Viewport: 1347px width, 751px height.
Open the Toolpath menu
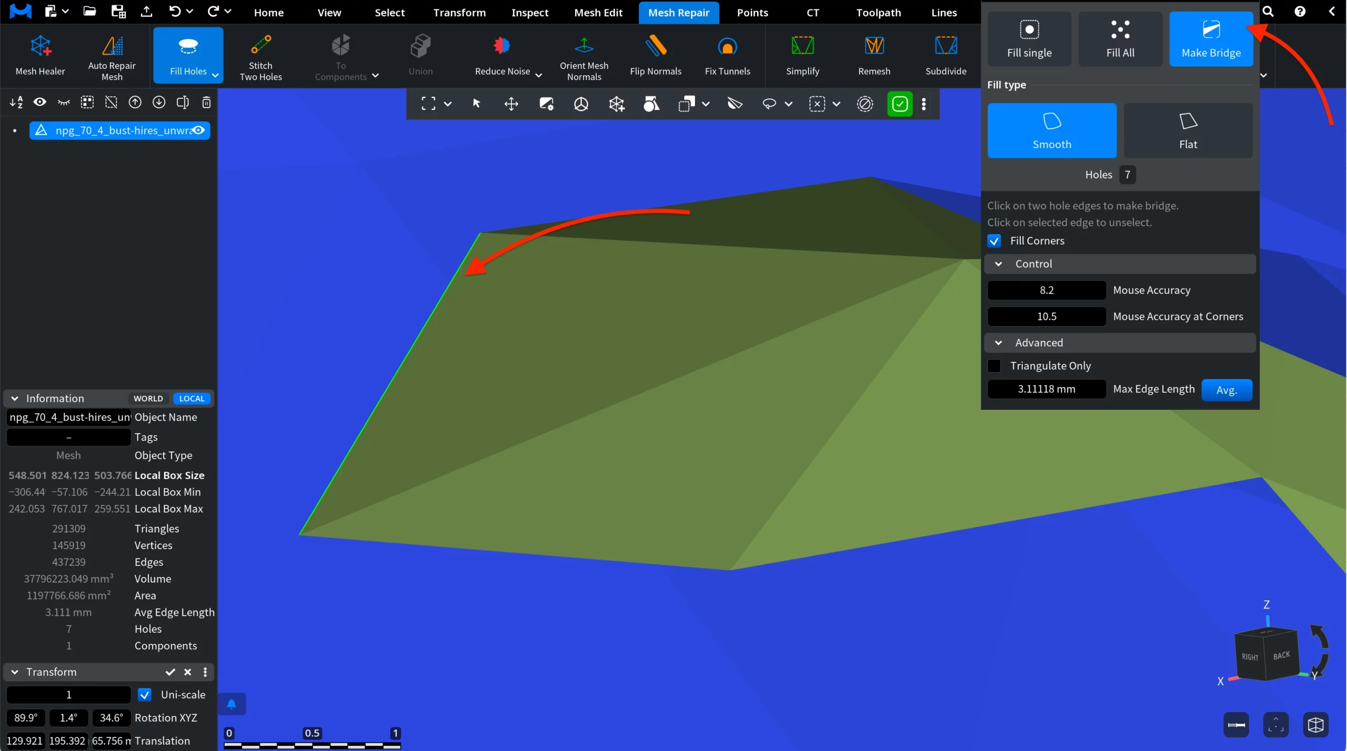tap(877, 12)
